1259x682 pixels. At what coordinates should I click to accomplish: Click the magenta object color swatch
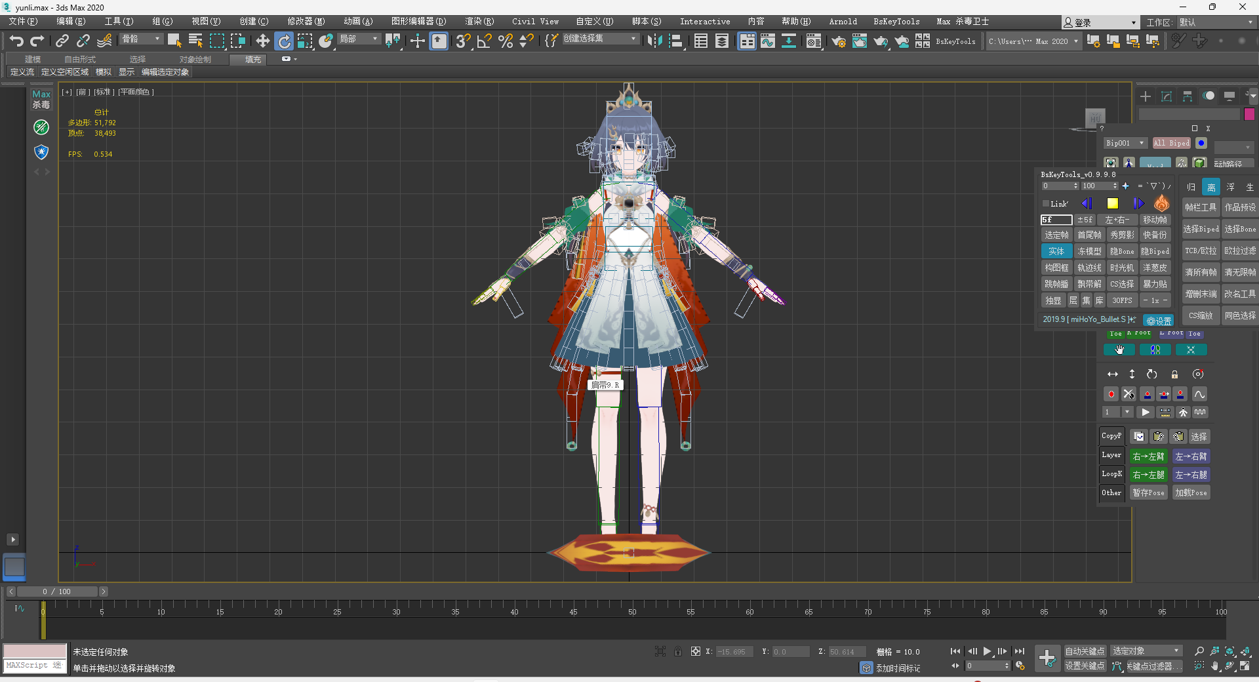1249,115
